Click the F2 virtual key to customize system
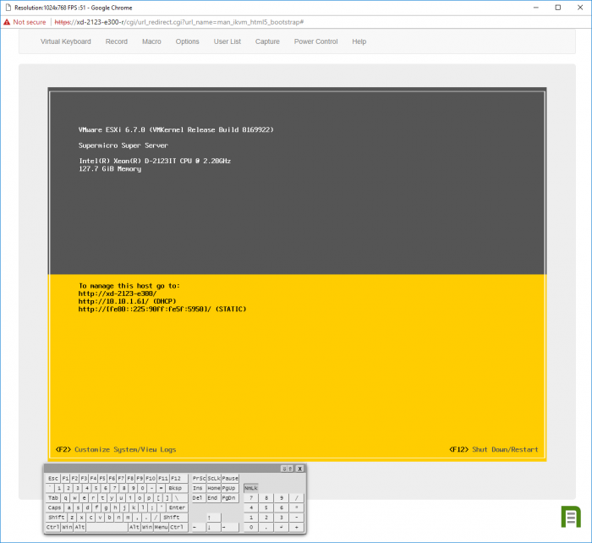Image resolution: width=592 pixels, height=543 pixels. coord(74,479)
